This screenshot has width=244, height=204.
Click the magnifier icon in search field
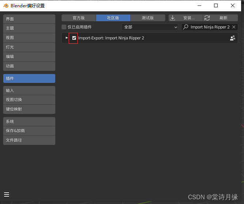click(186, 27)
